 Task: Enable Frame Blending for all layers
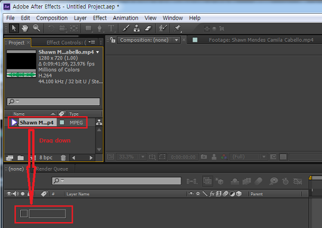247,181
